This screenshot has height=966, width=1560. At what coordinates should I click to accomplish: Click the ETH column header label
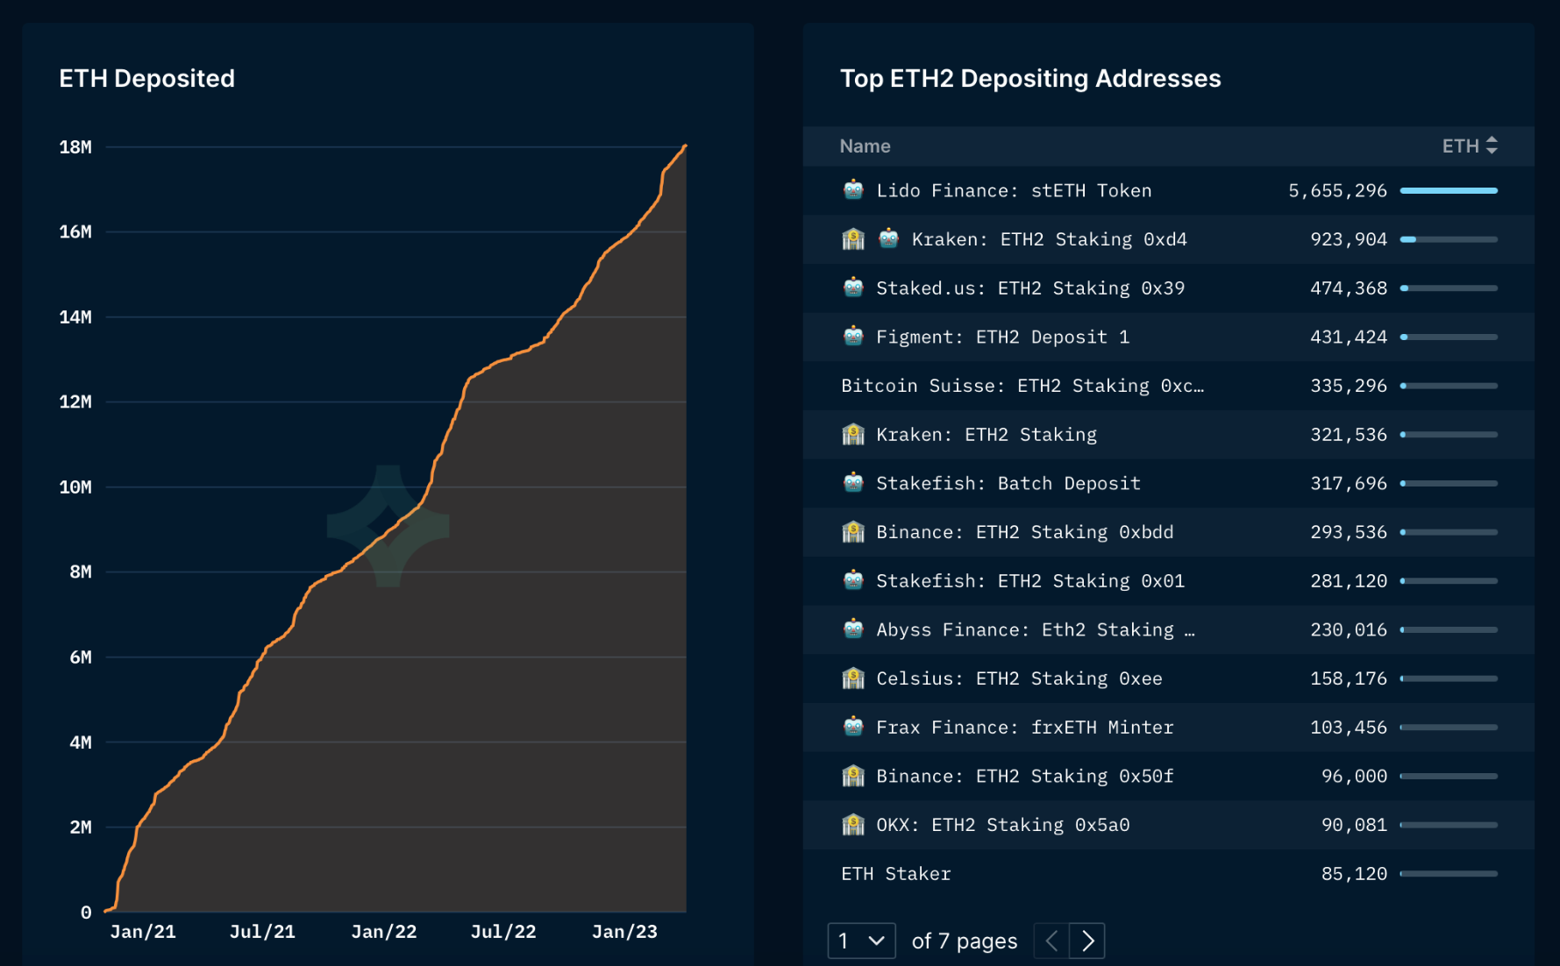pos(1460,146)
